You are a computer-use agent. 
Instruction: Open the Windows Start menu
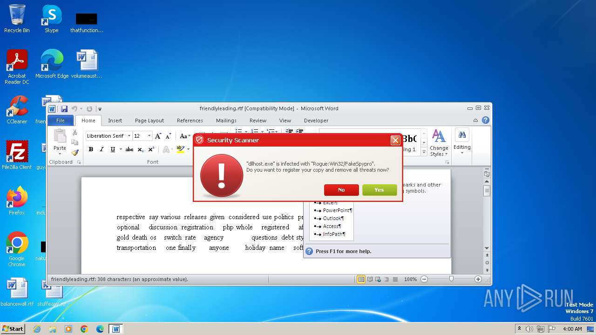pyautogui.click(x=13, y=328)
